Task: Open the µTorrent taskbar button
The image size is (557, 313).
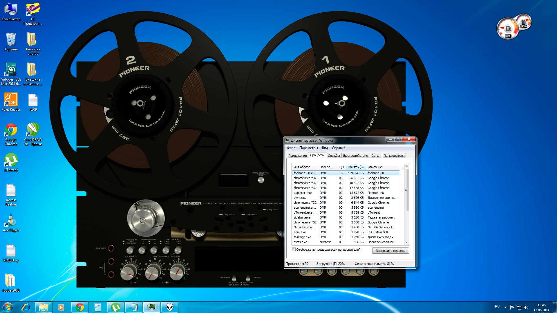Action: [x=116, y=307]
